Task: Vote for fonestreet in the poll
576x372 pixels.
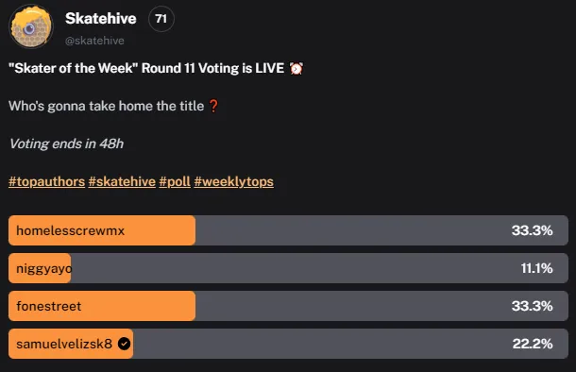Action: click(288, 306)
